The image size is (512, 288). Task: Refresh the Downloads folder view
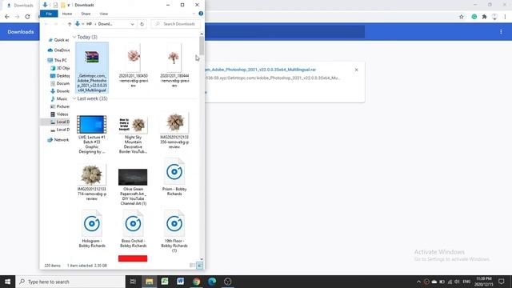pos(142,24)
